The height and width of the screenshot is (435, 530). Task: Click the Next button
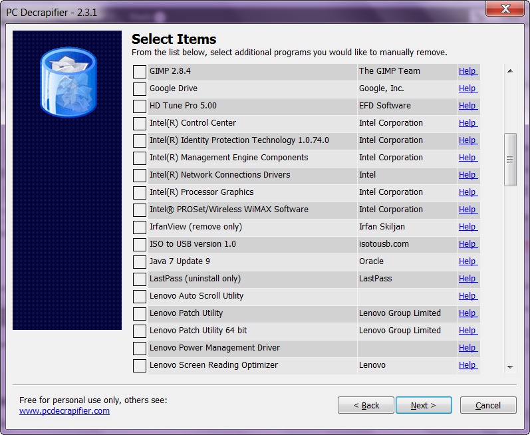(x=424, y=405)
